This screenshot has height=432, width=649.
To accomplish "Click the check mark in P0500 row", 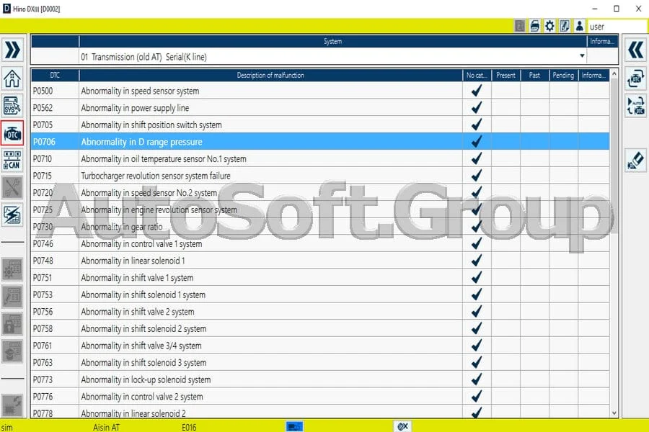I will [477, 91].
